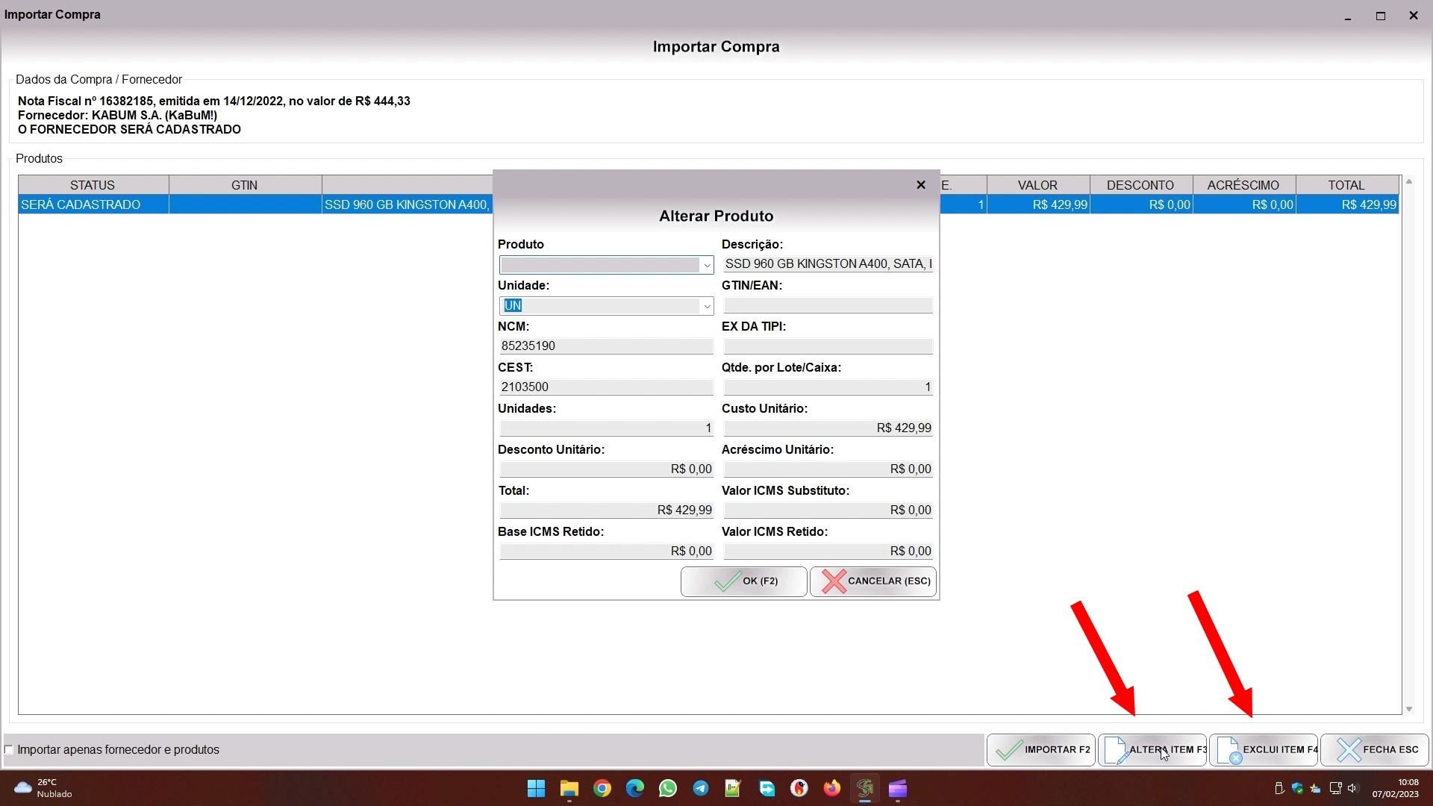Screen dimensions: 1433x806
Task: Click the empty EX DA TIPI field
Action: (828, 346)
